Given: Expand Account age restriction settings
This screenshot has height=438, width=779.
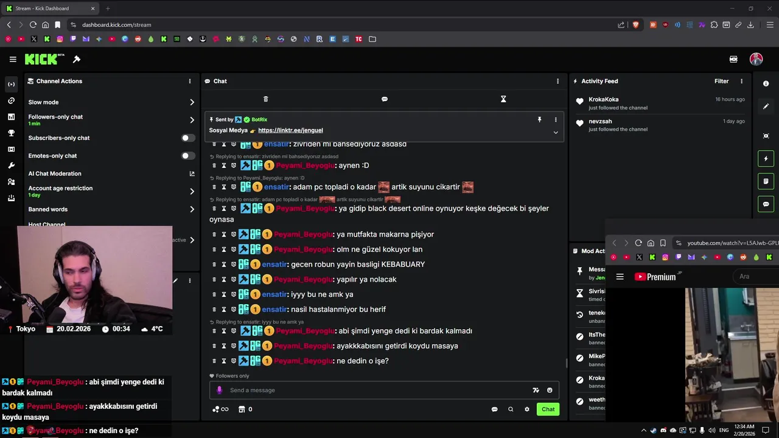Looking at the screenshot, I should pyautogui.click(x=192, y=191).
